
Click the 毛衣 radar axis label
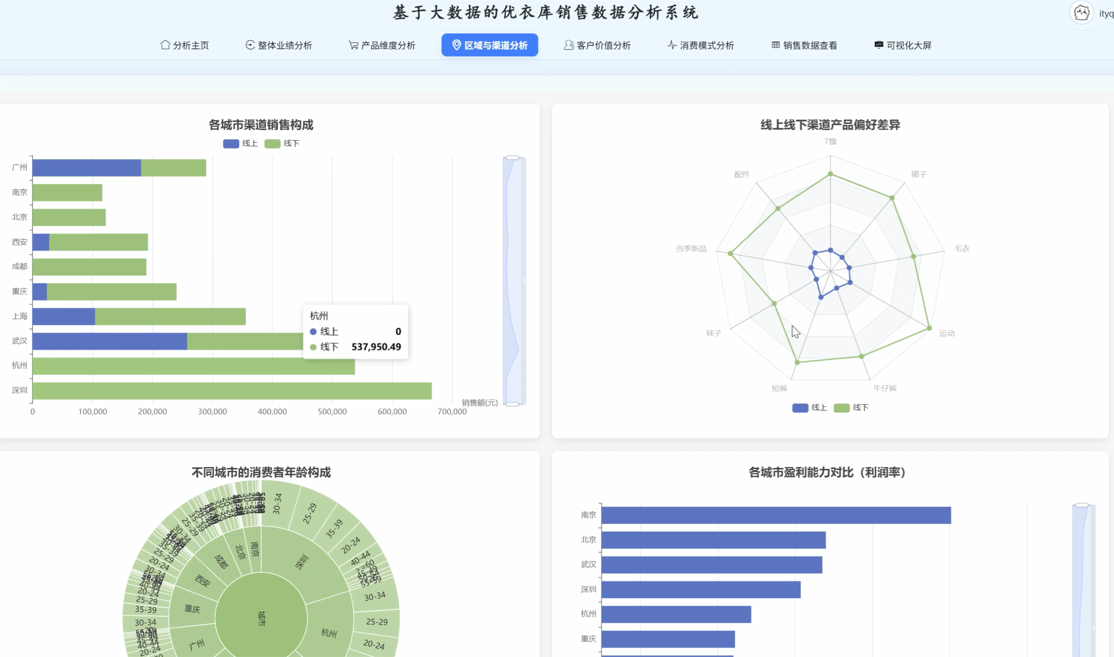pos(962,248)
